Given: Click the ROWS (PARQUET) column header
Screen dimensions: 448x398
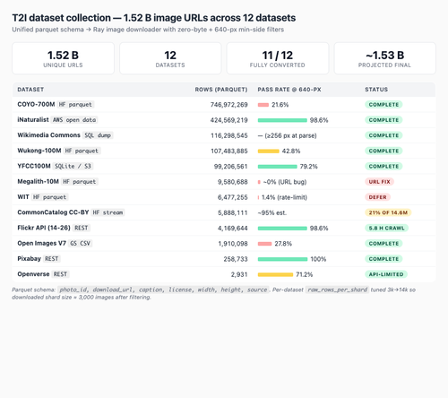Looking at the screenshot, I should (x=221, y=90).
